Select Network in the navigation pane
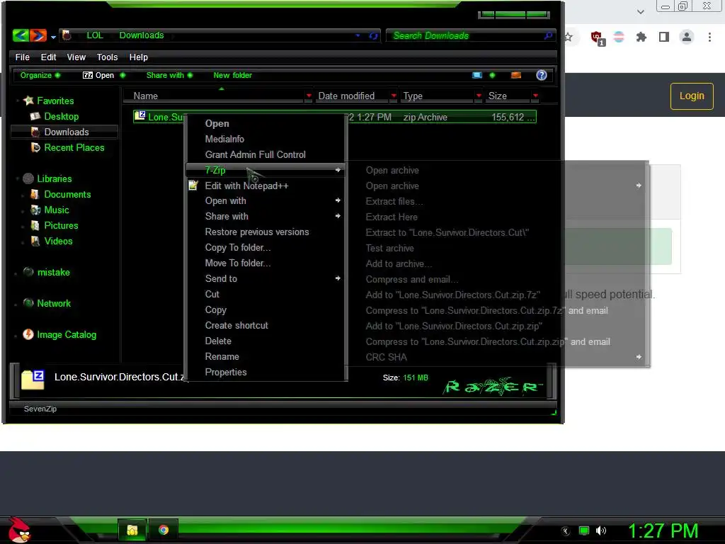 tap(54, 303)
